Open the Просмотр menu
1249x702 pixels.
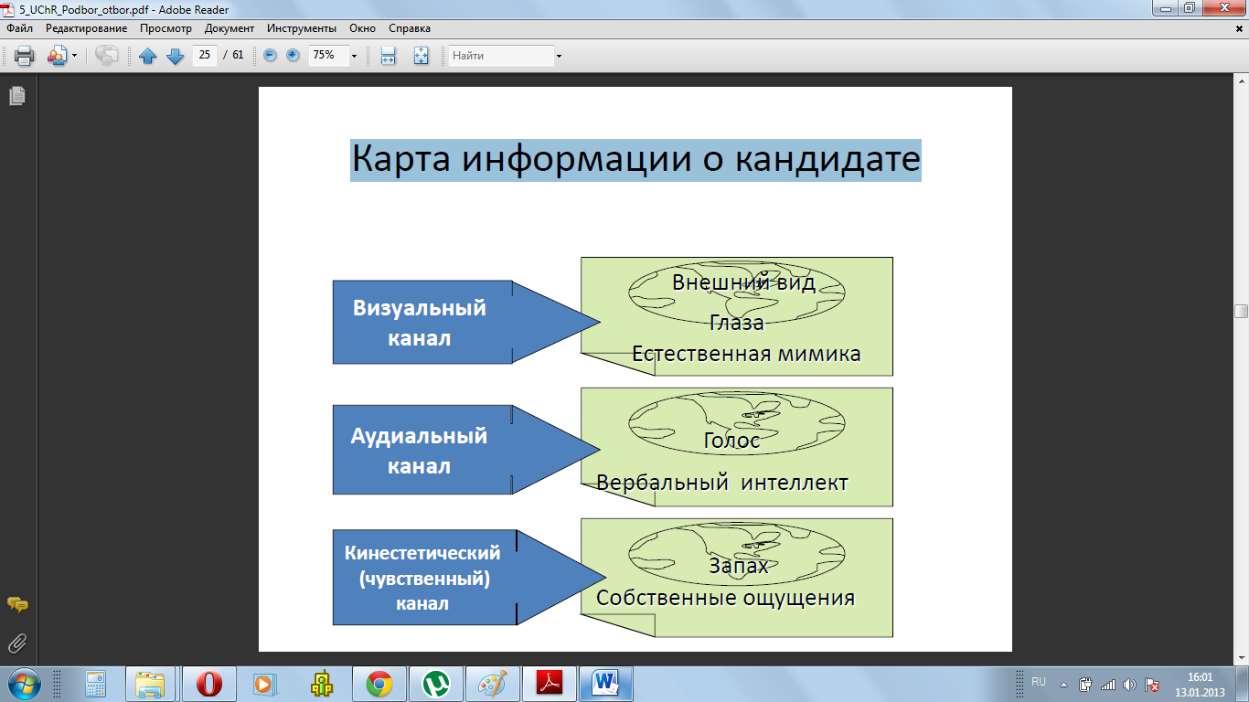click(x=165, y=28)
